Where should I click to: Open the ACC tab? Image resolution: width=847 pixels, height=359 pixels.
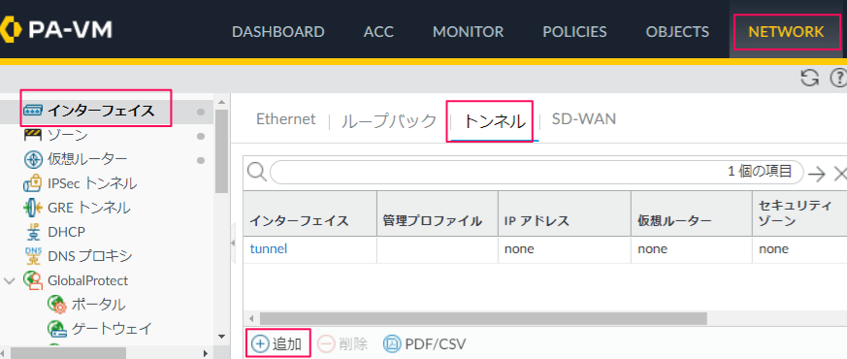(378, 31)
